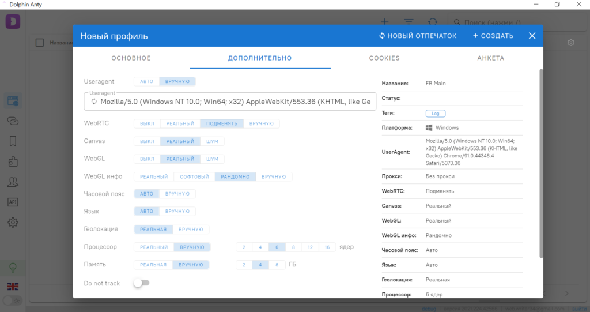
Task: Toggle the Do not track switch
Action: coord(142,283)
